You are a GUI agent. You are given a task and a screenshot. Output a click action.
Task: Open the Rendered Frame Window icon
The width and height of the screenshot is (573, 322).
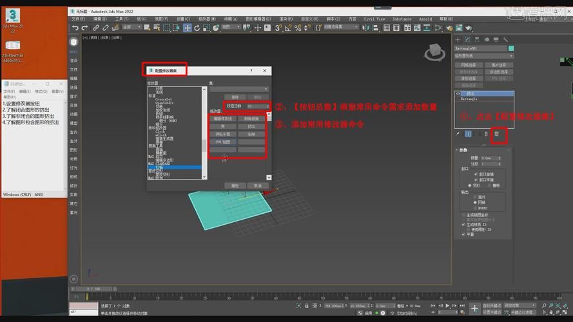(x=459, y=28)
